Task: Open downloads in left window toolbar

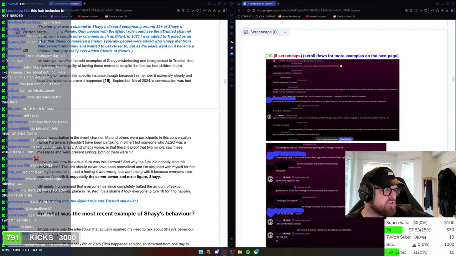Action: [219, 11]
